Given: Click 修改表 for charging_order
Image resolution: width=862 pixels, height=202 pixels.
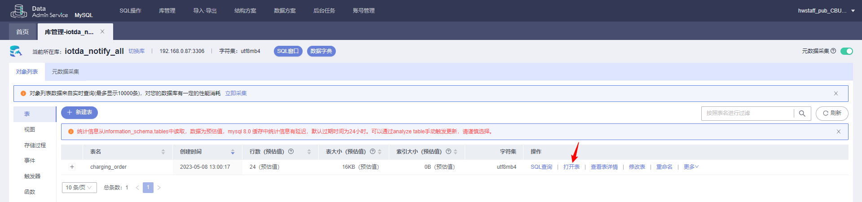Looking at the screenshot, I should (637, 167).
